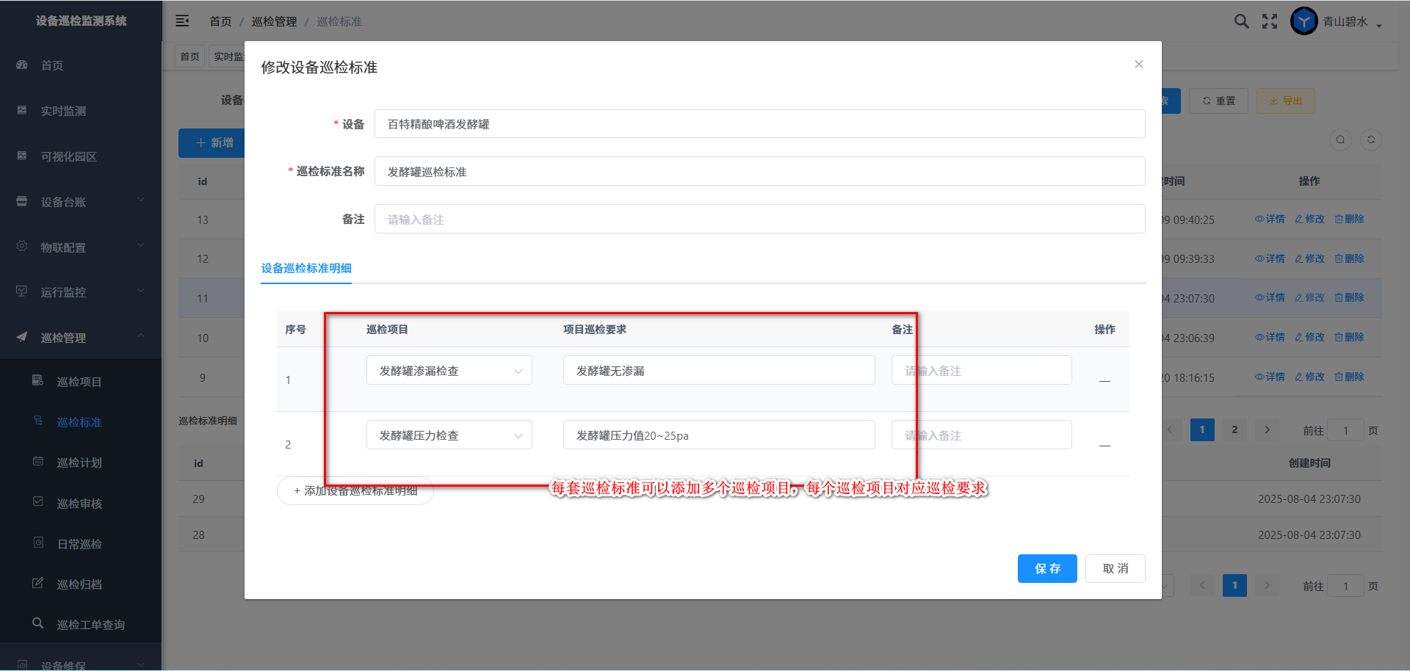Click the search magnifier icon in header
Screen dimensions: 1410x671
(x=1241, y=21)
